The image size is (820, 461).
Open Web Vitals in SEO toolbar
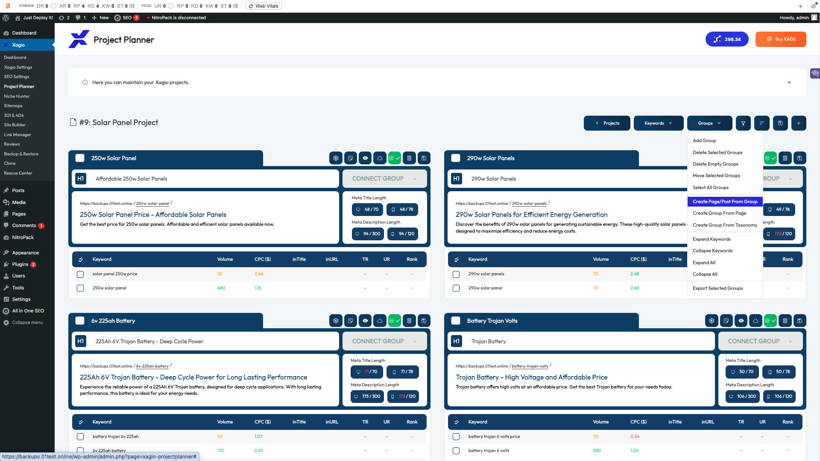click(263, 6)
